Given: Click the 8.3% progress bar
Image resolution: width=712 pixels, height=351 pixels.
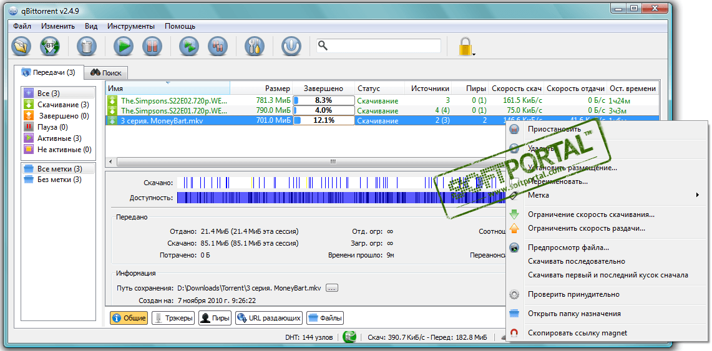Looking at the screenshot, I should point(324,100).
